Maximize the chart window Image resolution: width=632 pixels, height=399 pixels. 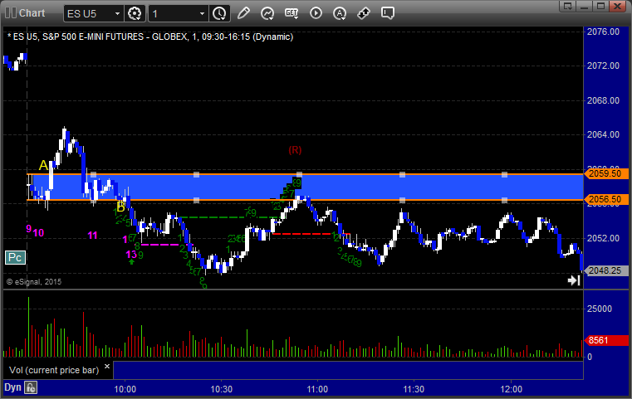point(600,6)
